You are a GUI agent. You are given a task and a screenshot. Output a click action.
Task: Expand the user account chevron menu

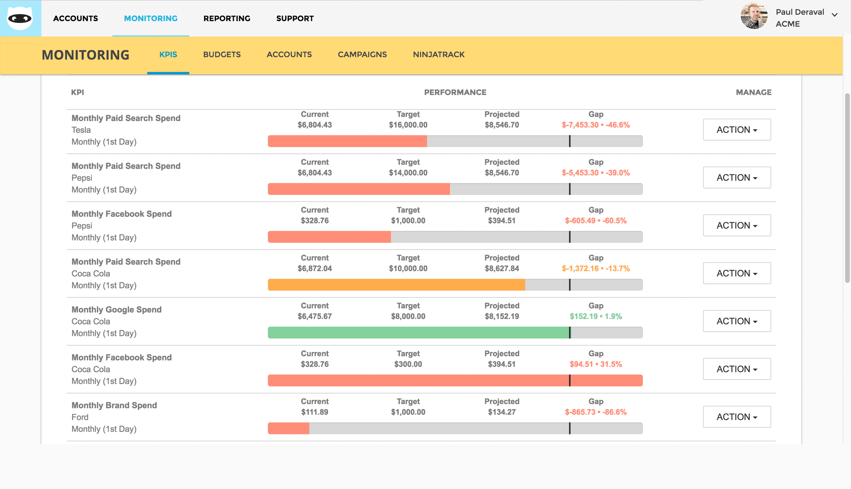click(x=835, y=15)
